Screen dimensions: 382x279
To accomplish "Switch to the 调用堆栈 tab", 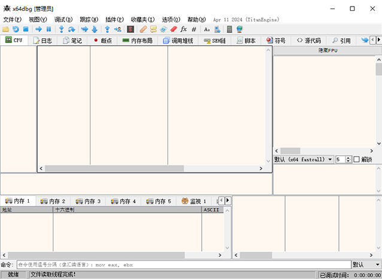I will (178, 41).
